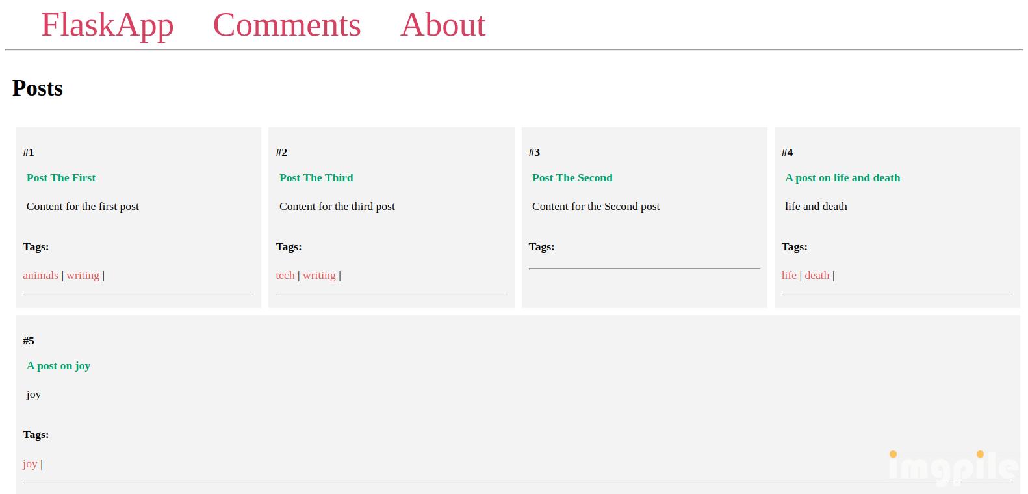Click the body text 'joy' in post #5
The height and width of the screenshot is (494, 1028).
pyautogui.click(x=34, y=394)
